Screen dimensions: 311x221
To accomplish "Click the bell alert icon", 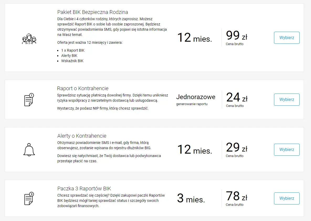I will click(x=29, y=150).
